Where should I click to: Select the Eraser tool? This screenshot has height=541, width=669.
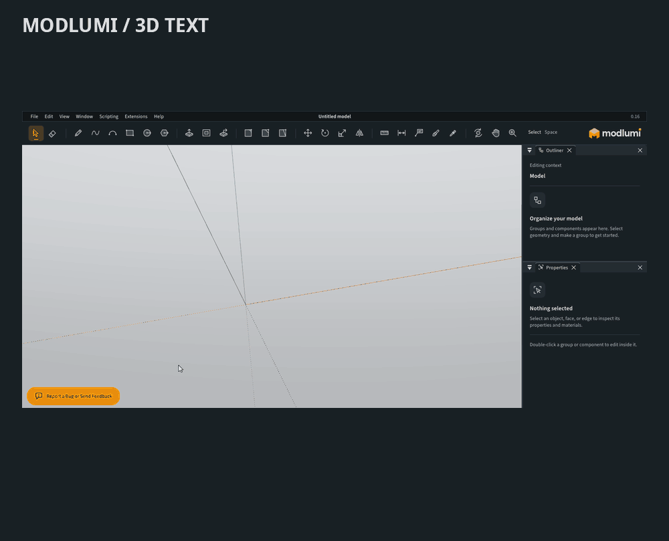click(52, 134)
